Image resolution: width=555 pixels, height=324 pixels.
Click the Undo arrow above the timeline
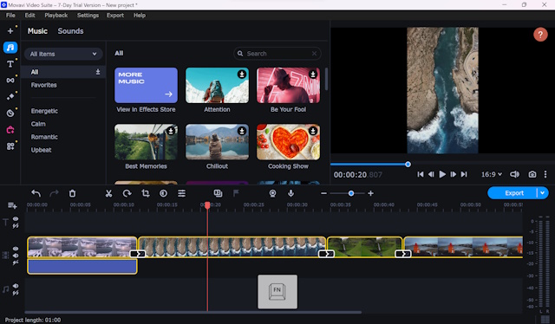[36, 193]
